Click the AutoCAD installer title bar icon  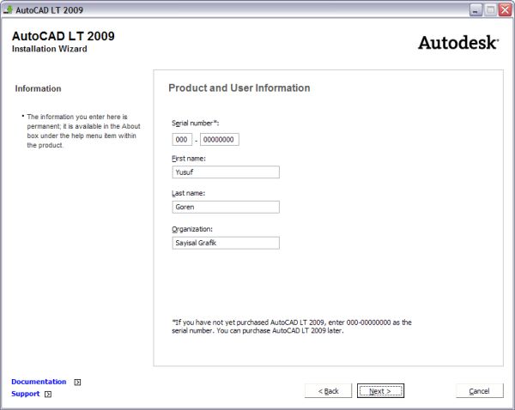[x=9, y=9]
